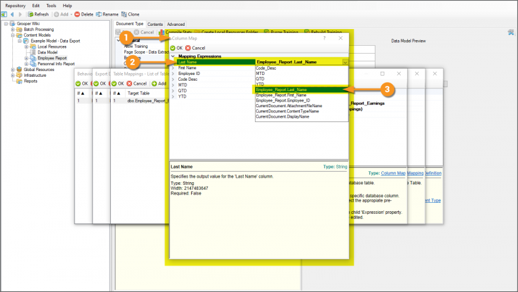Select the Reports folder icon
Viewport: 518px width, 292px height.
click(19, 81)
